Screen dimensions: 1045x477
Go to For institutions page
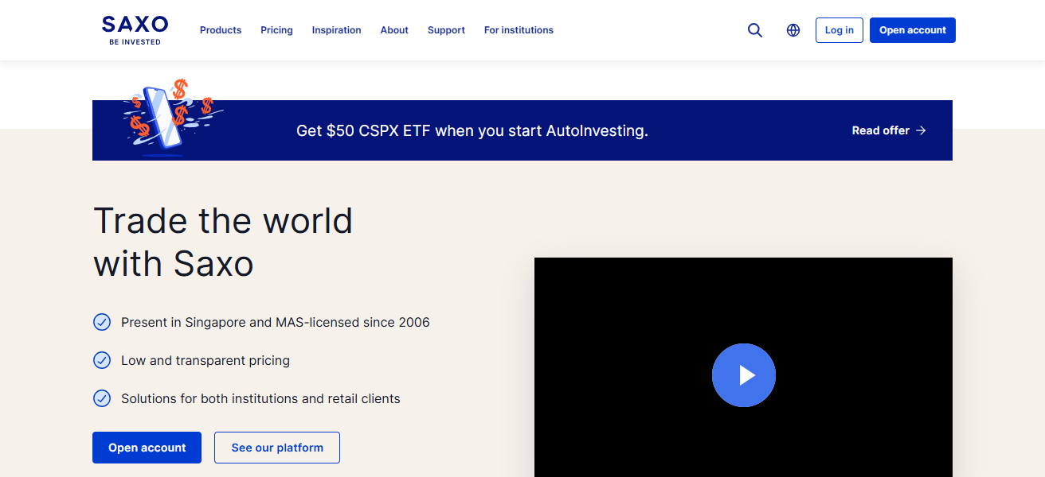click(519, 30)
